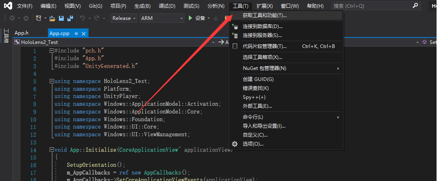Click the navigate backward arrow icon
The width and height of the screenshot is (439, 181).
(x=12, y=18)
